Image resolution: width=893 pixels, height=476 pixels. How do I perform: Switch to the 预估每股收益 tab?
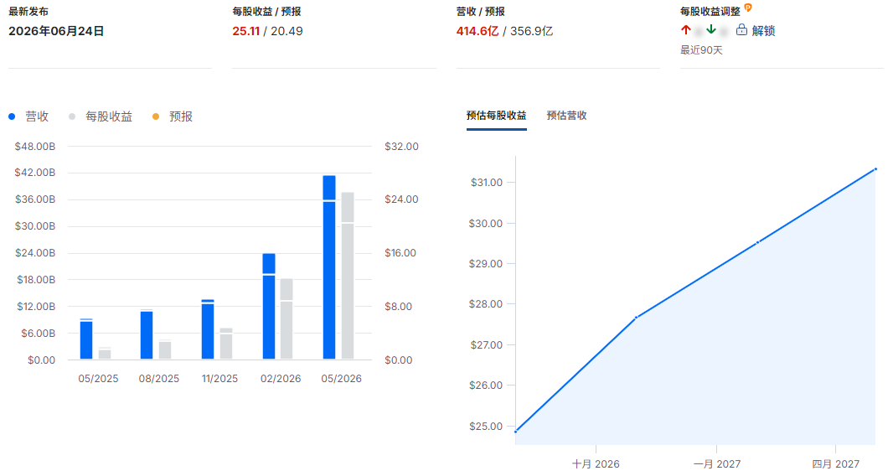(496, 116)
